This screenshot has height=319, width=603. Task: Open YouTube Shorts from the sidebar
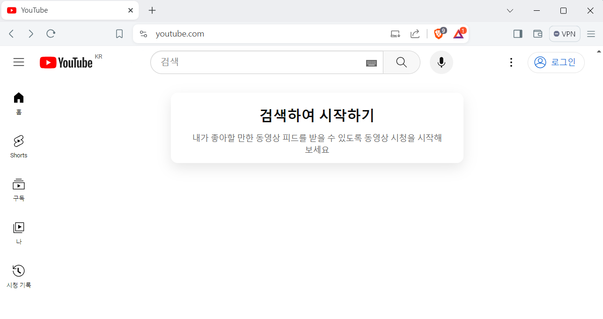coord(18,146)
